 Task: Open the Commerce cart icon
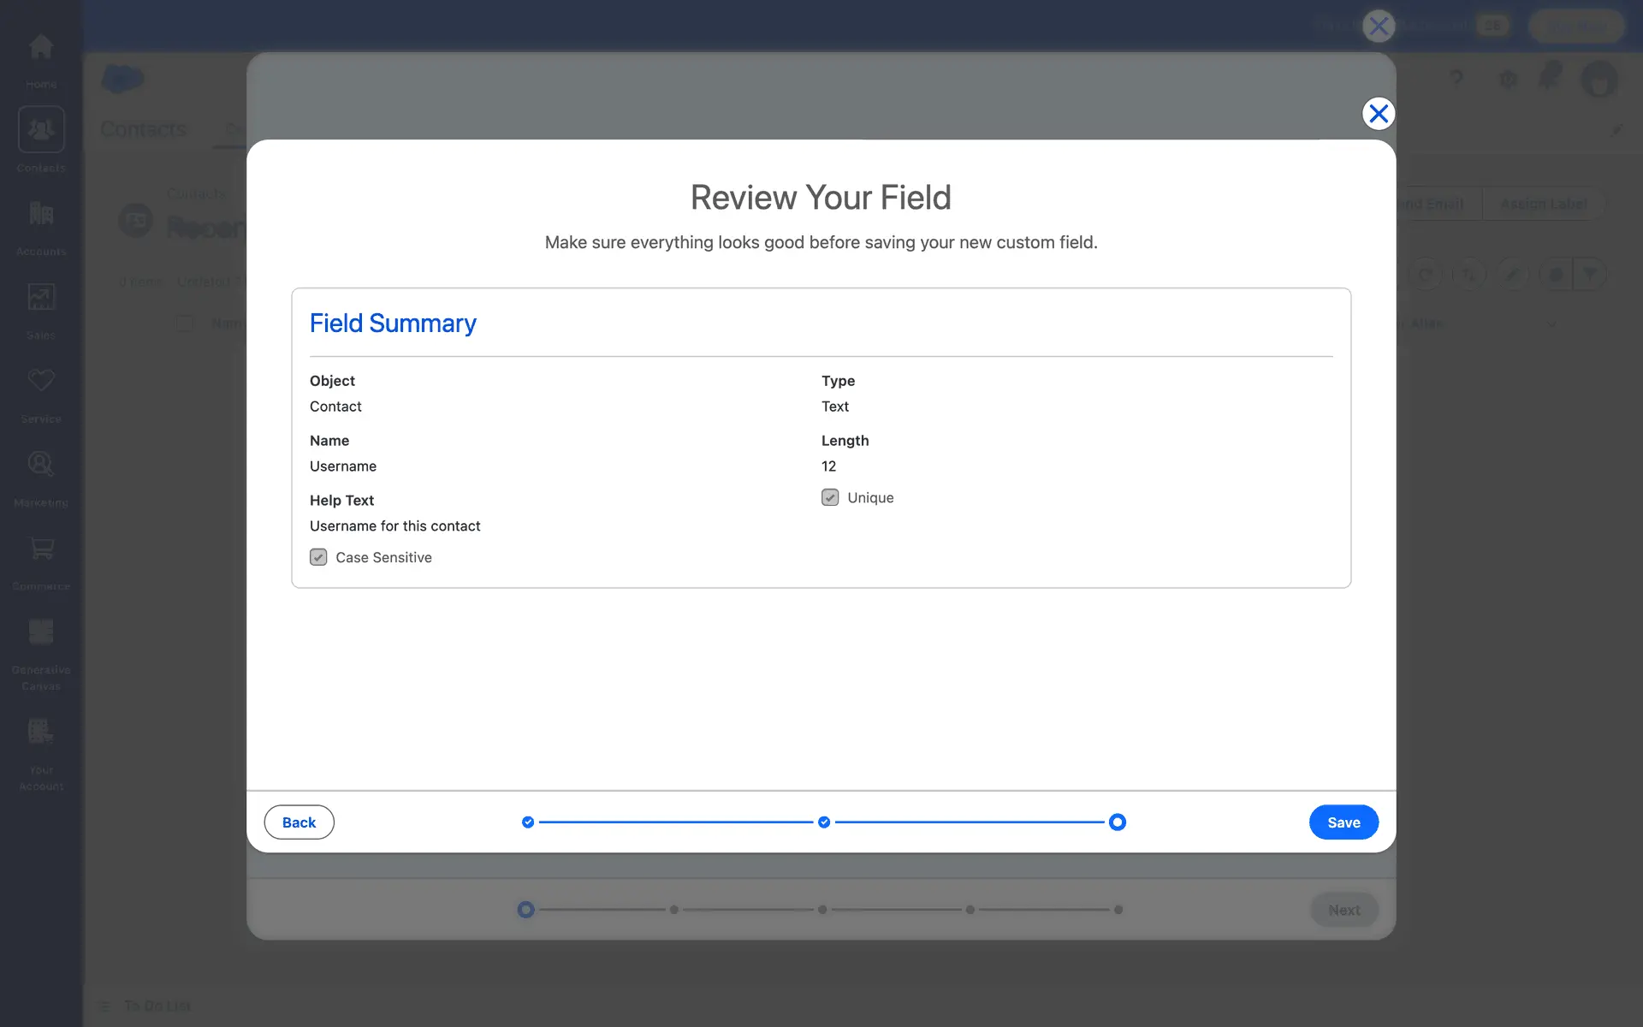point(40,549)
